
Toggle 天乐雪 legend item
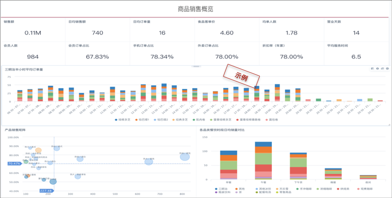(x=282, y=189)
